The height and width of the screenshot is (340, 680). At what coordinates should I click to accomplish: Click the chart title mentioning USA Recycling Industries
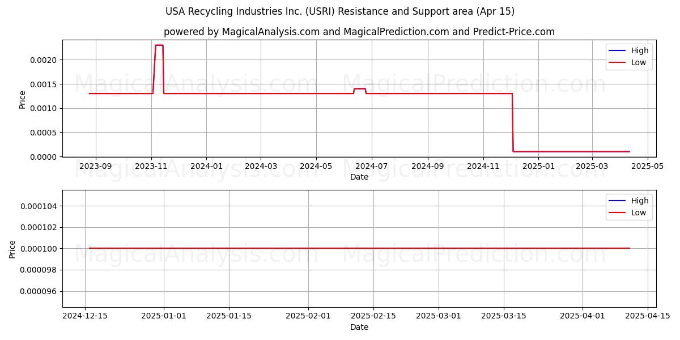click(340, 11)
